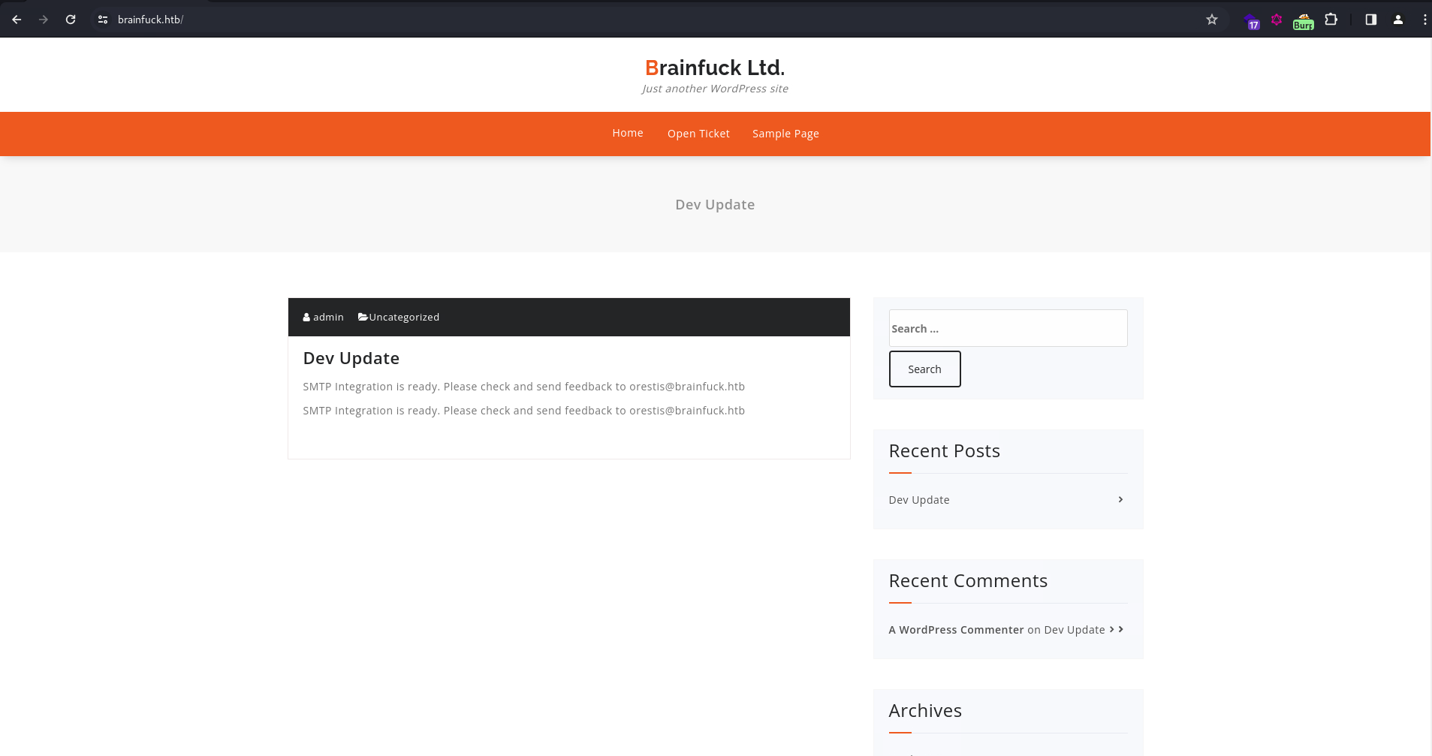Open the A WordPress Commenter link

click(956, 630)
